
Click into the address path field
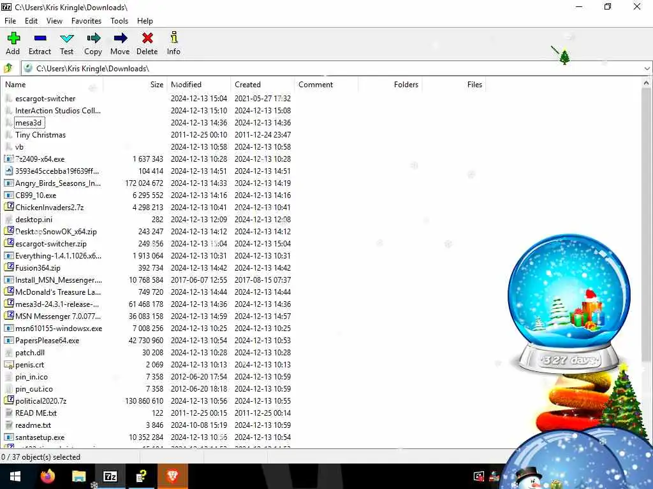coord(333,68)
